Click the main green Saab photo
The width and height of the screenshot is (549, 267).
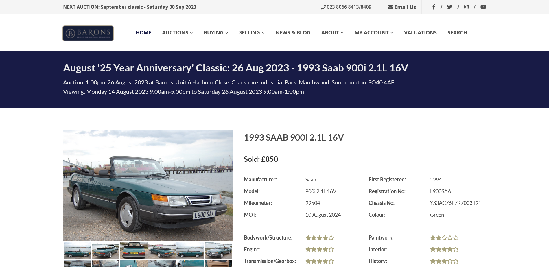(148, 185)
